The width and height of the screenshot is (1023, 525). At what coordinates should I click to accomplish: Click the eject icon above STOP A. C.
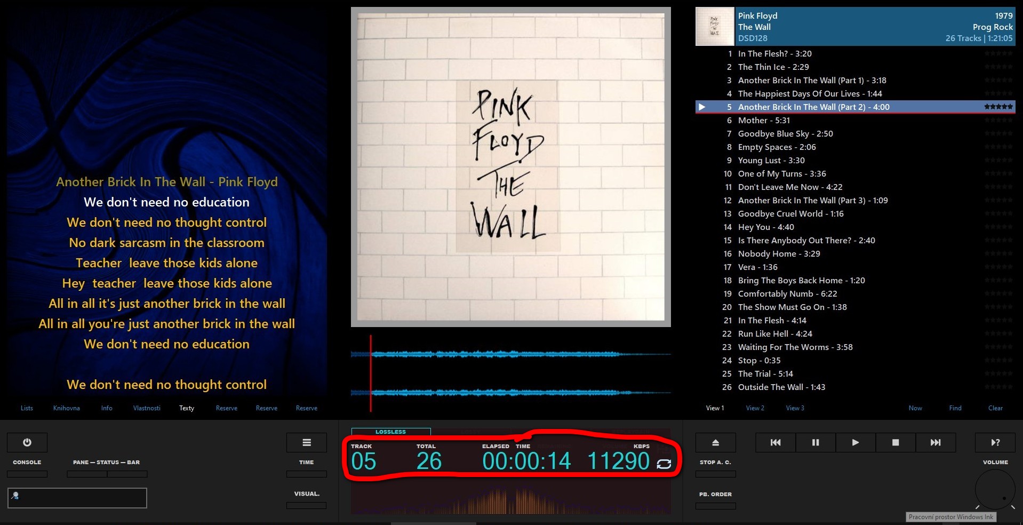pyautogui.click(x=716, y=442)
